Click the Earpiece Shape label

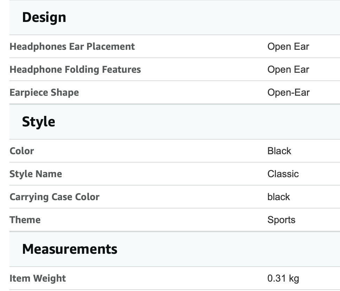44,93
